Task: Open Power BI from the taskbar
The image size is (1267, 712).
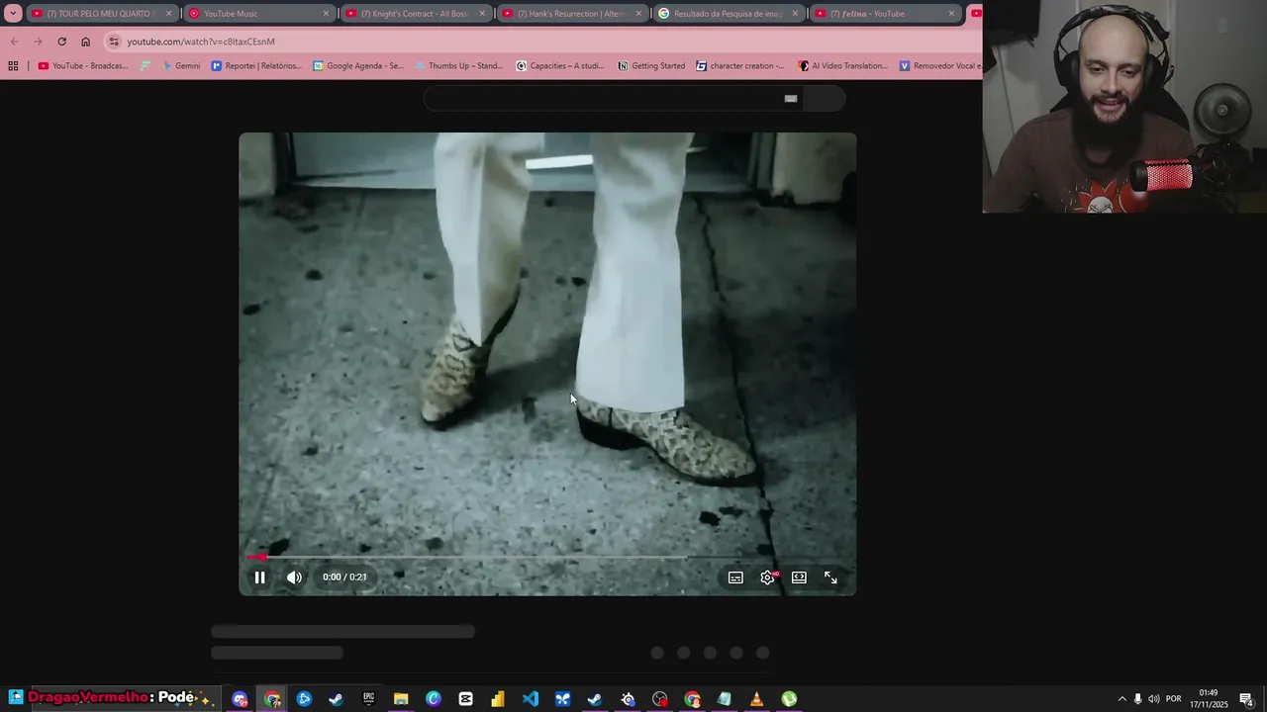Action: click(x=498, y=699)
